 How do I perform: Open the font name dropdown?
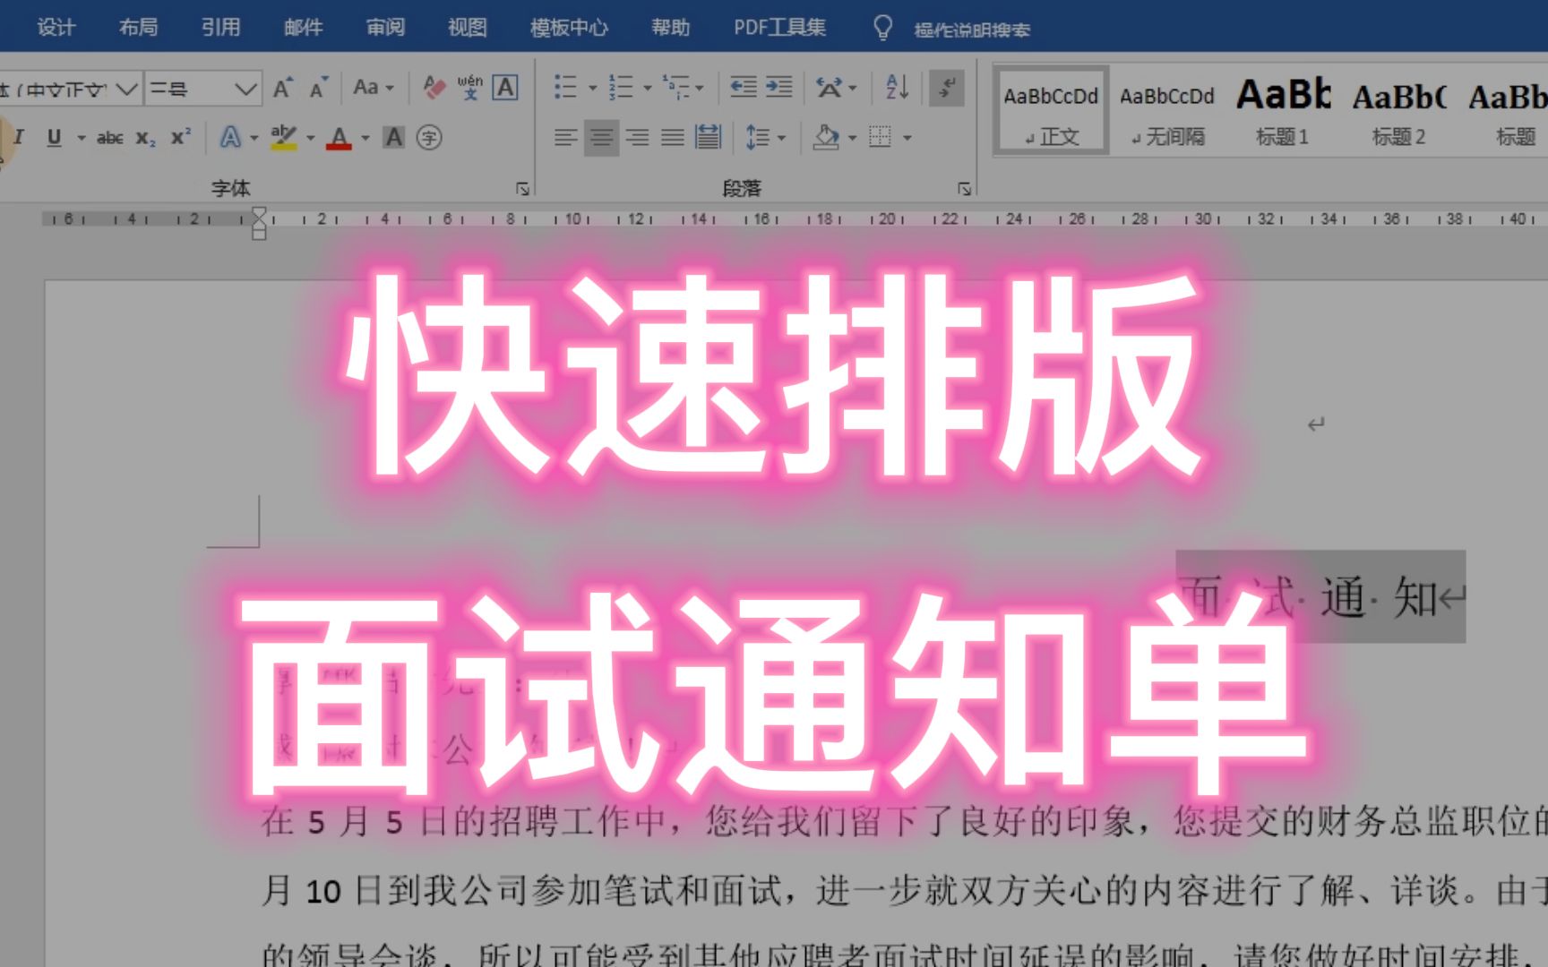pos(128,89)
